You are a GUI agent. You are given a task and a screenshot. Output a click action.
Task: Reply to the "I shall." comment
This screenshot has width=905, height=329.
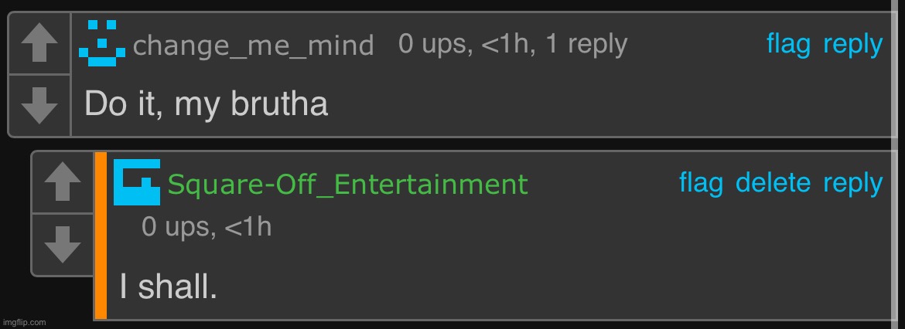852,184
